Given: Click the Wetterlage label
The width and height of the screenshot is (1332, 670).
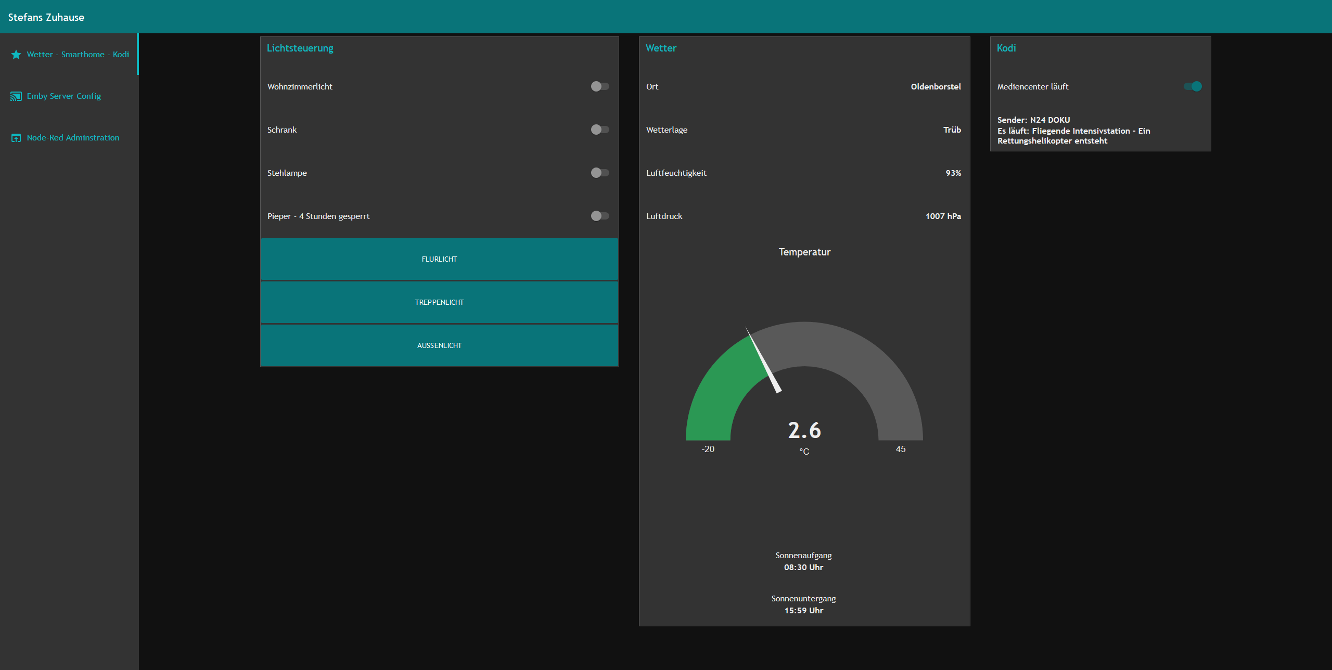Looking at the screenshot, I should (x=667, y=130).
